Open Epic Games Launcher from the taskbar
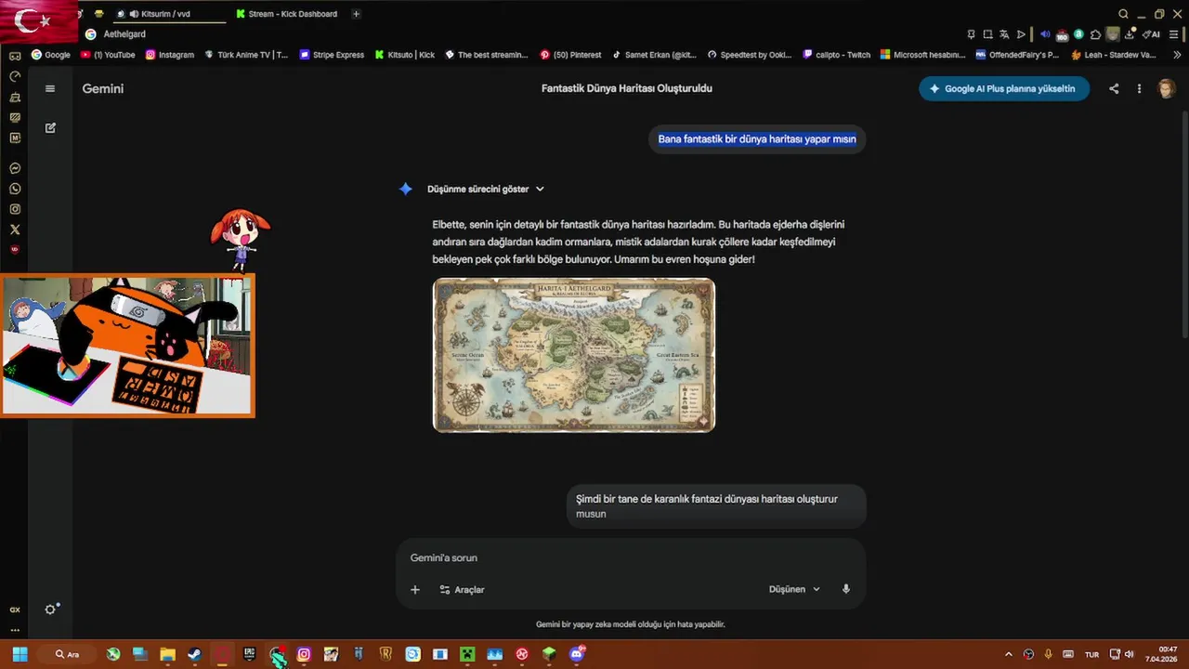The width and height of the screenshot is (1189, 669). click(249, 654)
